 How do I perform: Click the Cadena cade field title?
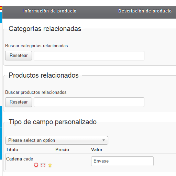(x=20, y=159)
